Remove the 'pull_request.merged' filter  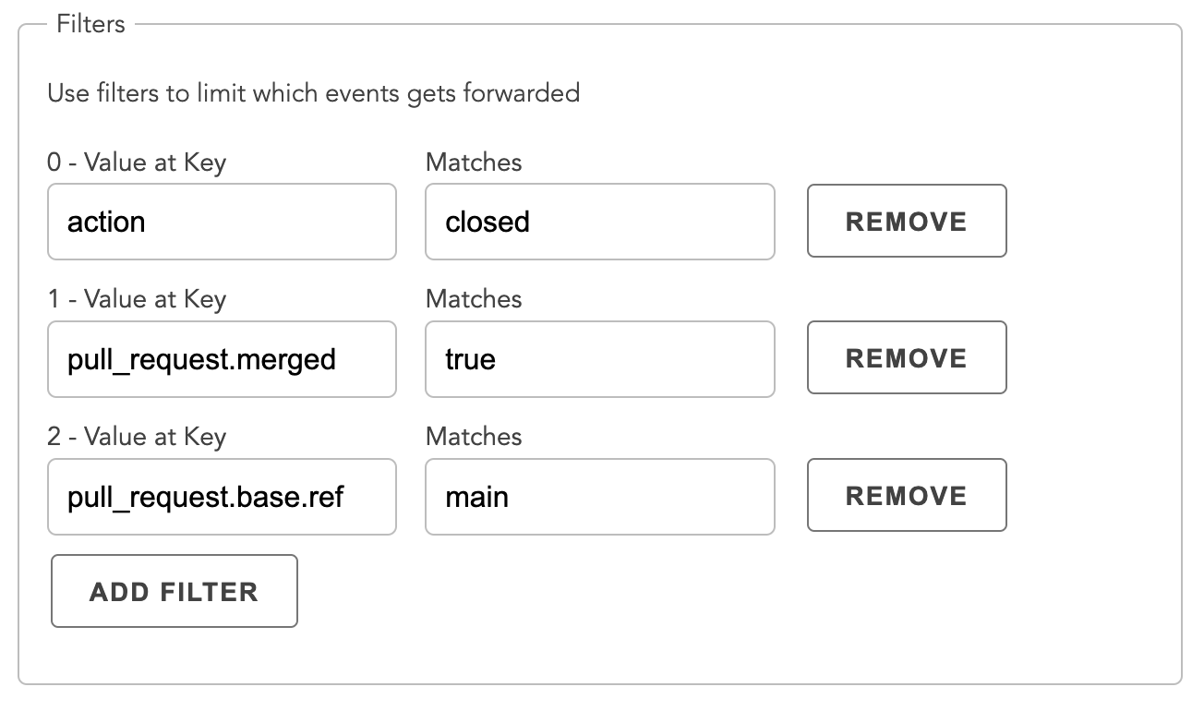pyautogui.click(x=906, y=359)
